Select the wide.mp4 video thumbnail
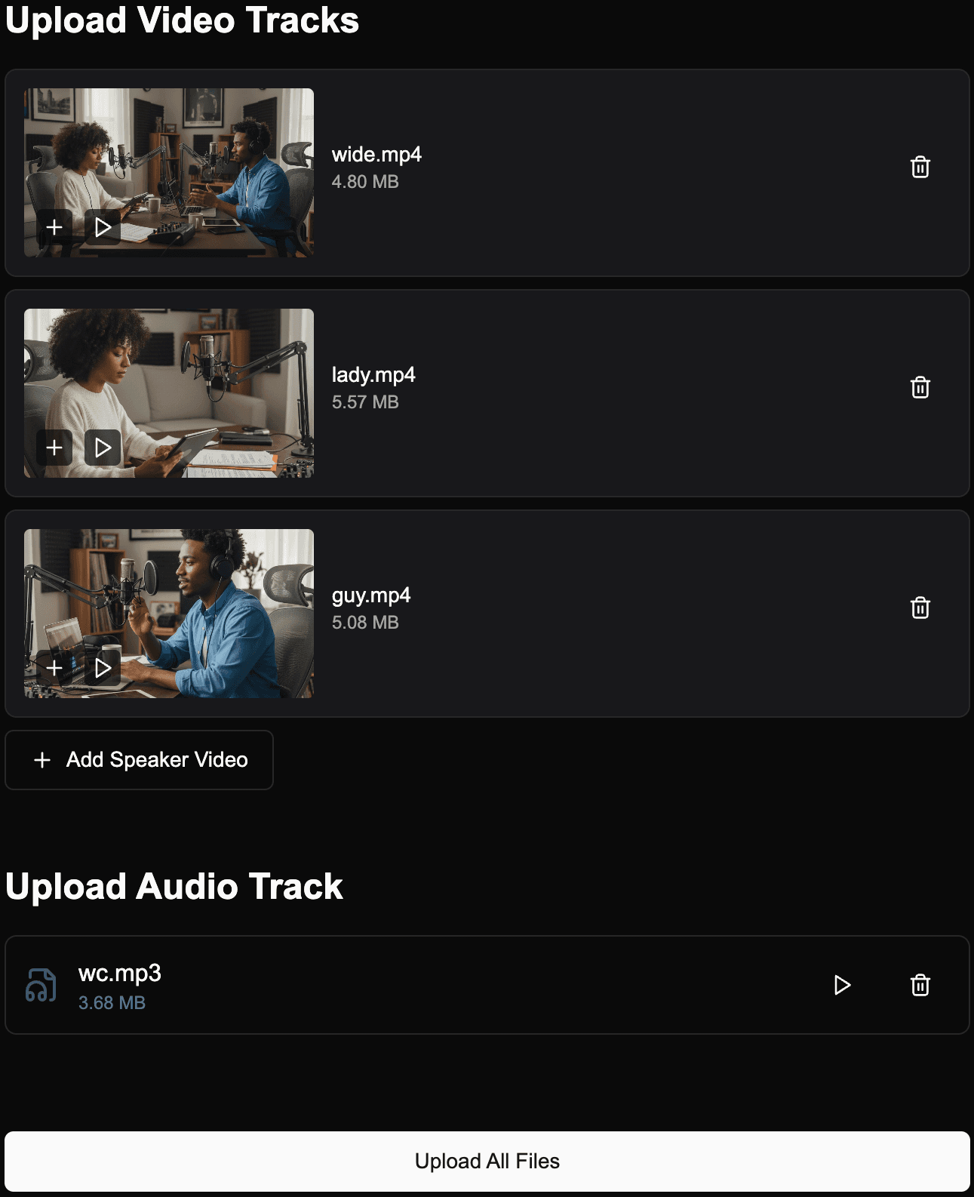 coord(196,151)
